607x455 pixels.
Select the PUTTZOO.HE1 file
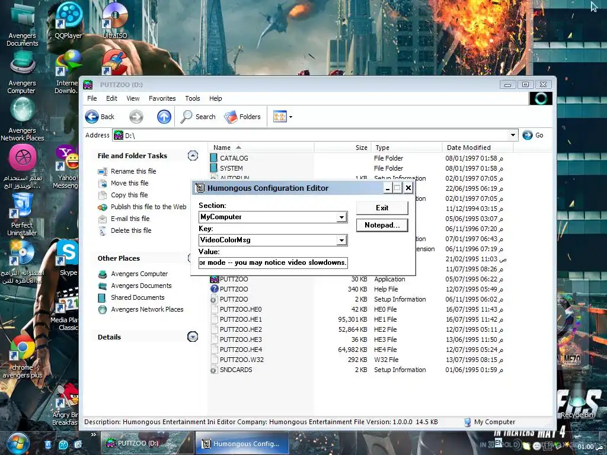click(241, 319)
